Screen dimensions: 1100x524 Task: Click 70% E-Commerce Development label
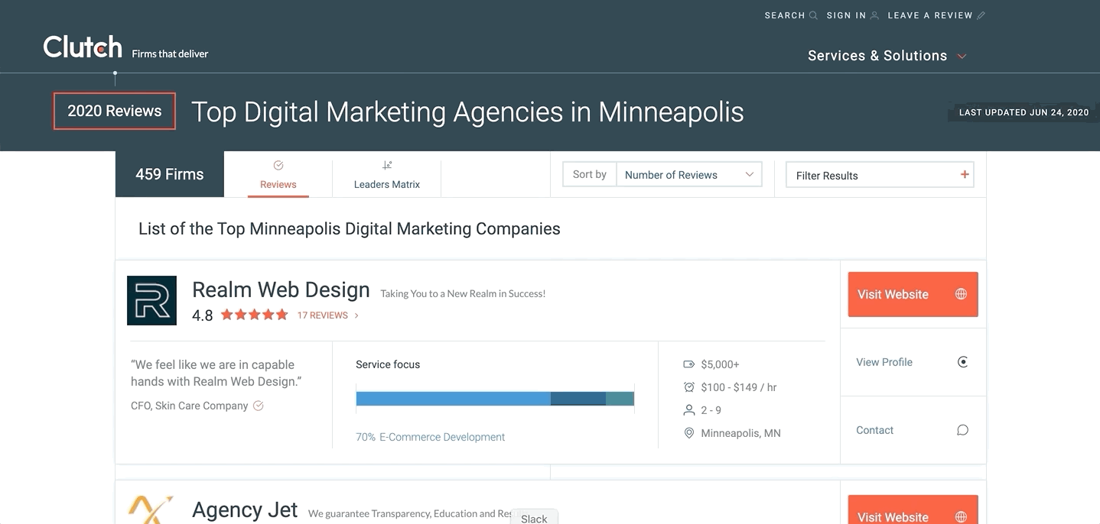[431, 437]
